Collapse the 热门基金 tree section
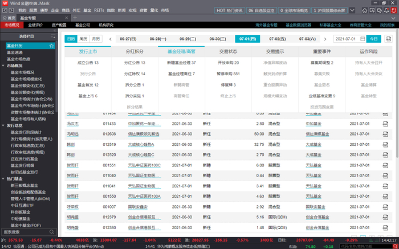The height and width of the screenshot is (249, 399). (x=4, y=179)
